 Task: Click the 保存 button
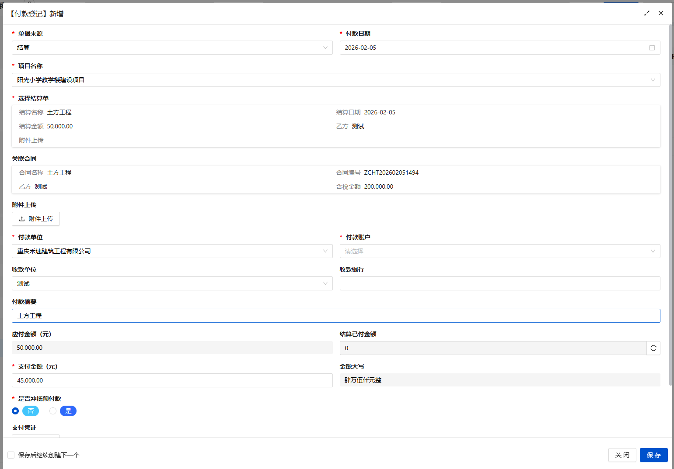point(653,455)
